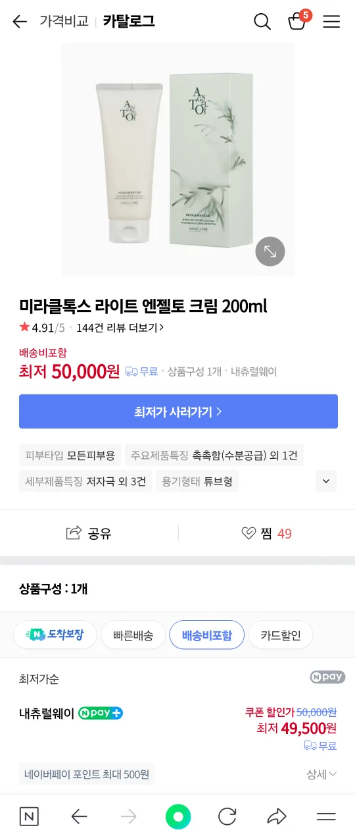Select 카드할인 filter tab
Image resolution: width=355 pixels, height=838 pixels.
tap(281, 635)
